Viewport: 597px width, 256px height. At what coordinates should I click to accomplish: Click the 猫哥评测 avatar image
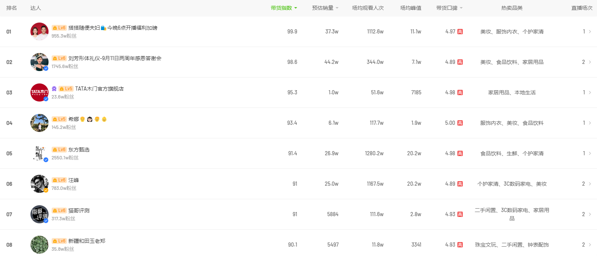pyautogui.click(x=39, y=214)
